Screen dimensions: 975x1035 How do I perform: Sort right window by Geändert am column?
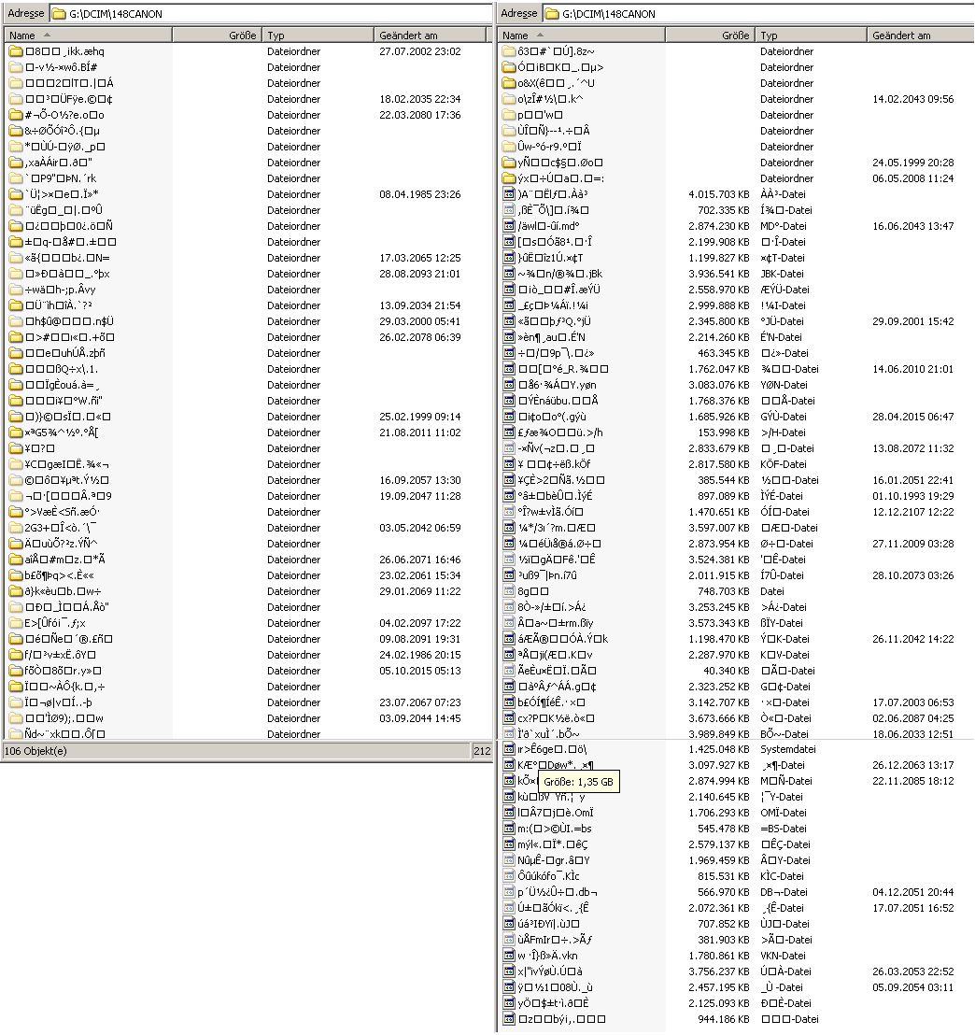921,35
